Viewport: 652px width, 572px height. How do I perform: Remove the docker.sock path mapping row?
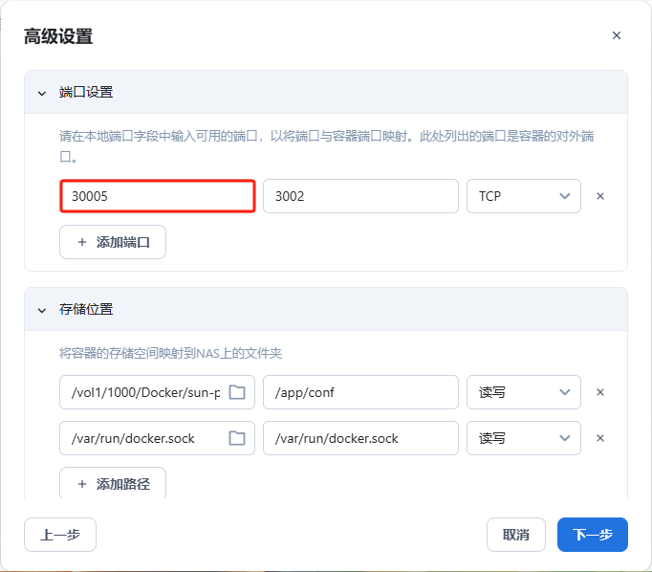tap(600, 438)
